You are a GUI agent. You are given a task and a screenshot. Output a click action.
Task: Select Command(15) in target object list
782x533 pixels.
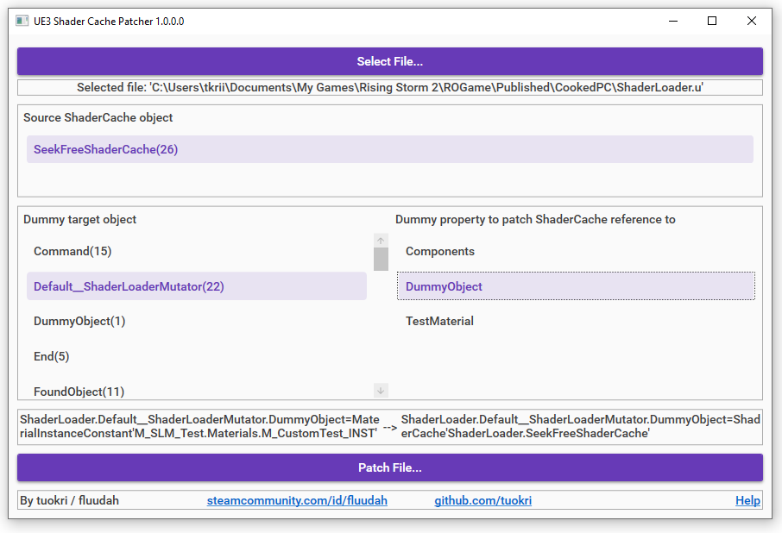tap(197, 251)
